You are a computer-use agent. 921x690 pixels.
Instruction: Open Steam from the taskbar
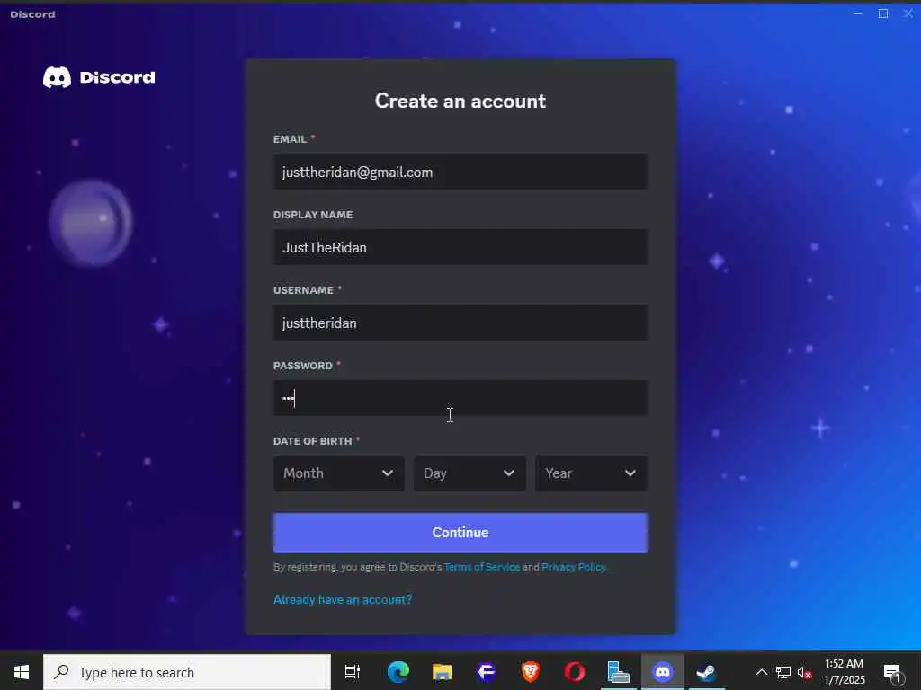[x=707, y=672]
